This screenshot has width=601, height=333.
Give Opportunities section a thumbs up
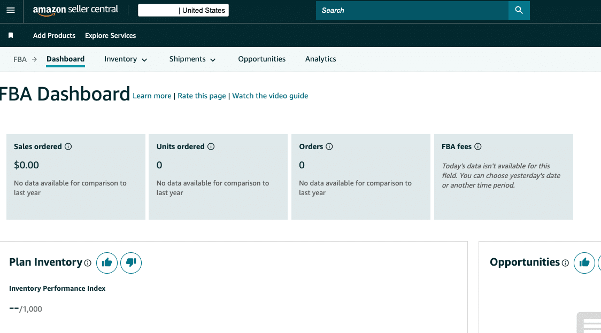click(x=584, y=262)
